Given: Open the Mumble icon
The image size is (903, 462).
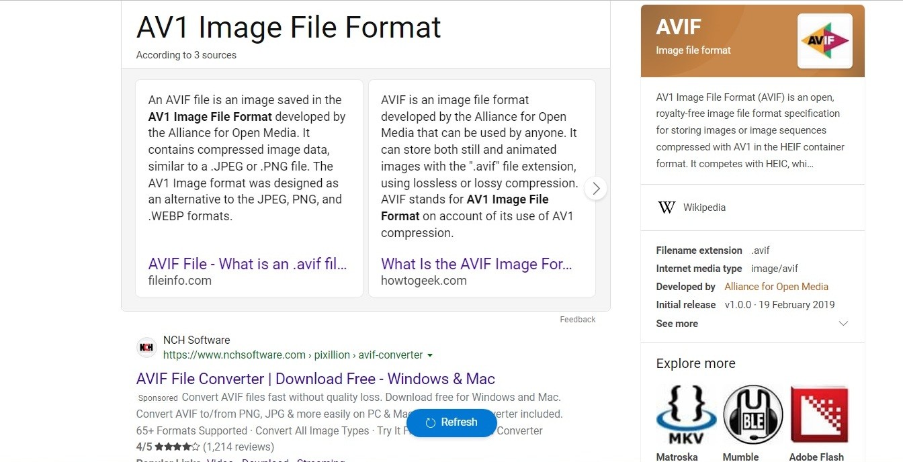Looking at the screenshot, I should 753,414.
